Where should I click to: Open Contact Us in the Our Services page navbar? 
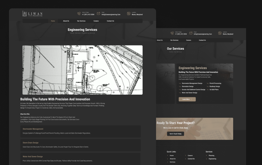tap(202, 40)
